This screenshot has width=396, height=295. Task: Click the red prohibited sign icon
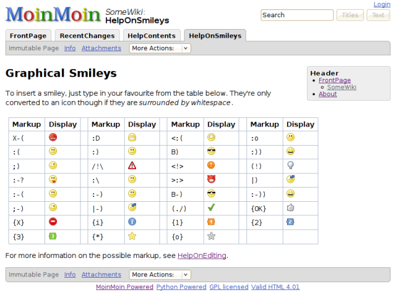tap(53, 222)
